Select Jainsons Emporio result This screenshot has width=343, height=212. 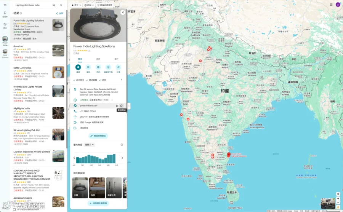coord(39,201)
